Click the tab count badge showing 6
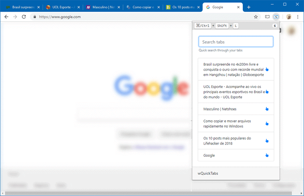The height and width of the screenshot is (196, 304). point(275,26)
